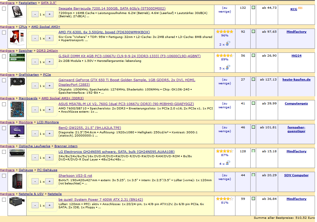Click star rating of LG GH24NS95

click(x=225, y=151)
